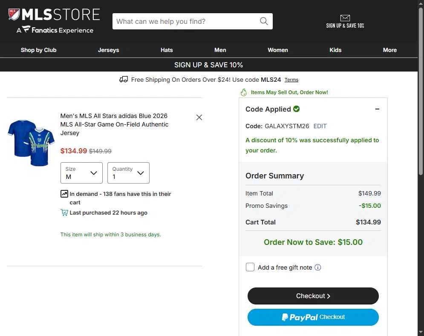Remove the jersey with X icon
The image size is (424, 336).
199,117
